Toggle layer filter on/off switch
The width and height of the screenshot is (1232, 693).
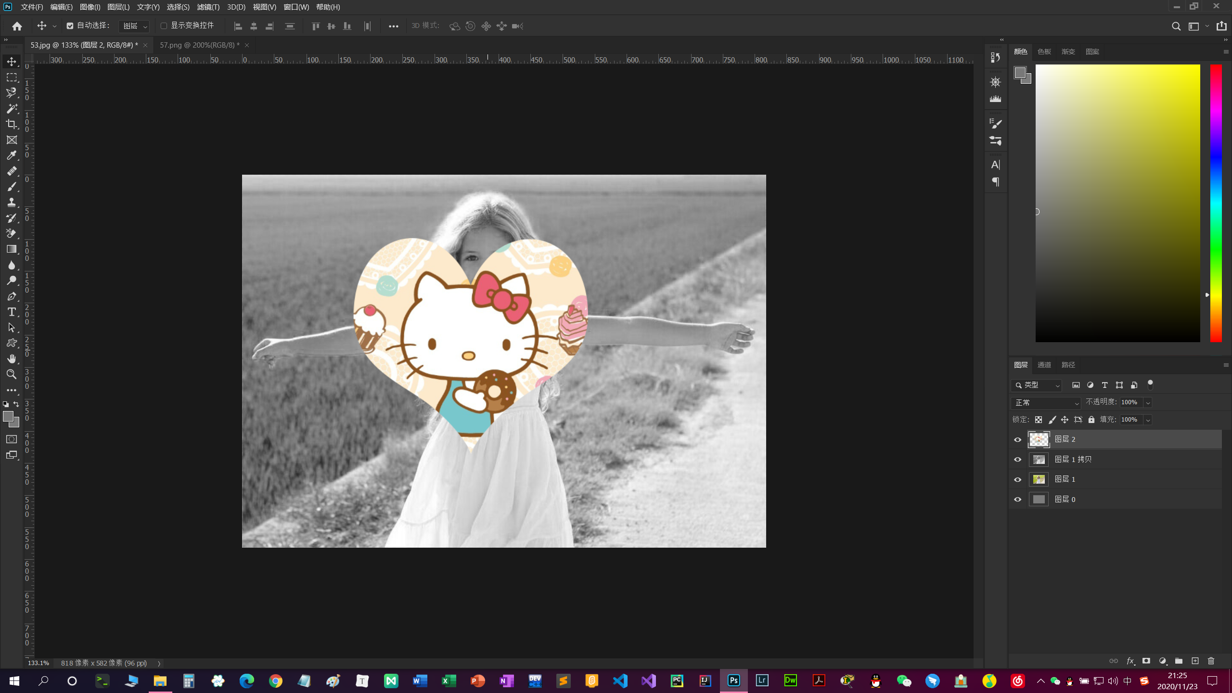click(1150, 385)
